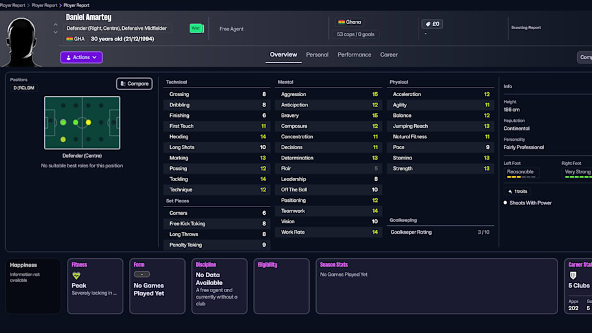Click the Continental reputation value
The width and height of the screenshot is (592, 333).
click(516, 129)
